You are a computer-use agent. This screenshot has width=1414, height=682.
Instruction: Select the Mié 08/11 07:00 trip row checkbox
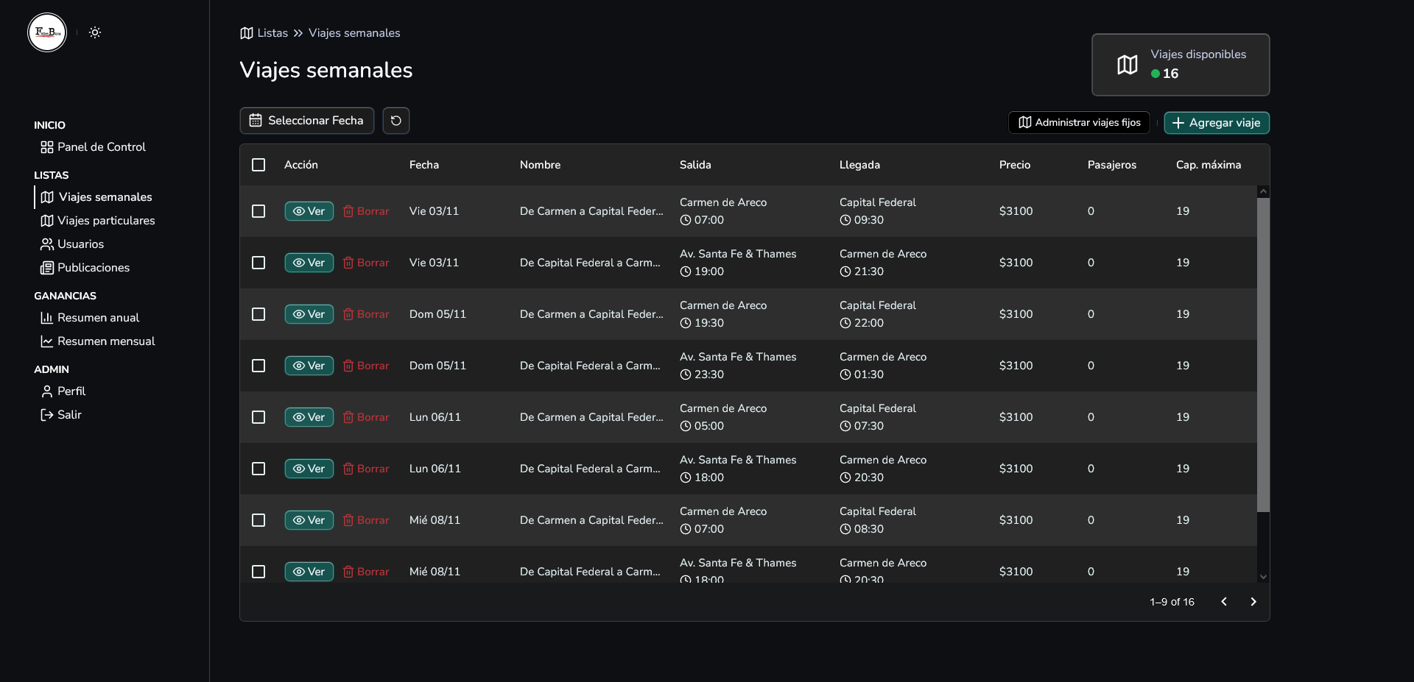pyautogui.click(x=258, y=520)
